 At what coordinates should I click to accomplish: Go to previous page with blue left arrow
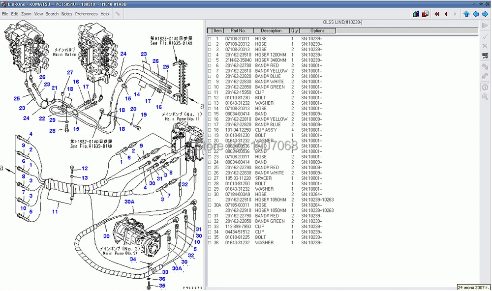click(x=476, y=14)
